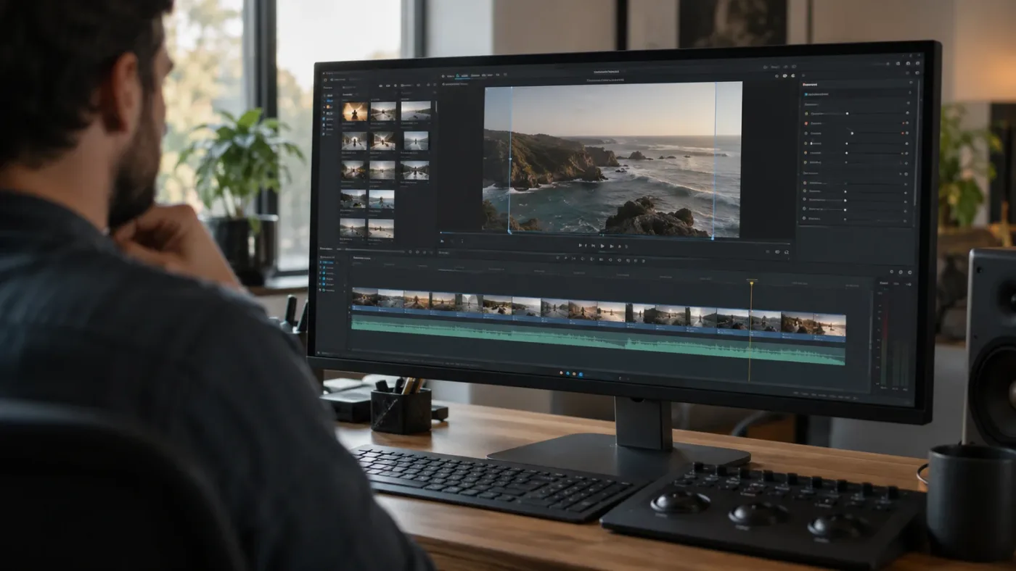
Task: Click the orange folder icon in the media bin sidebar
Action: tap(328, 107)
